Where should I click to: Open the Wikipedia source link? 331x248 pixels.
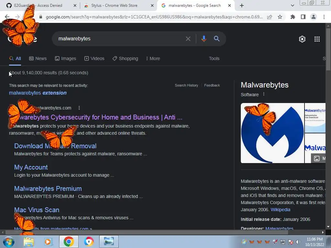click(x=280, y=210)
